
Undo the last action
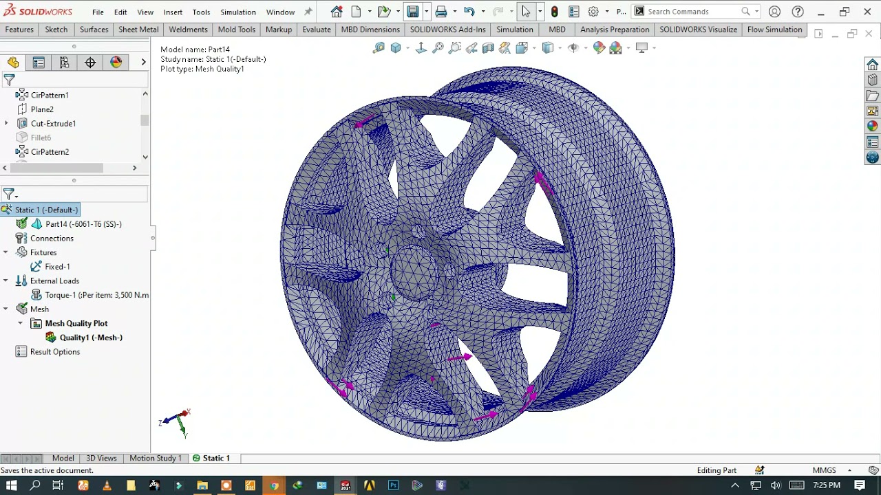coord(469,12)
